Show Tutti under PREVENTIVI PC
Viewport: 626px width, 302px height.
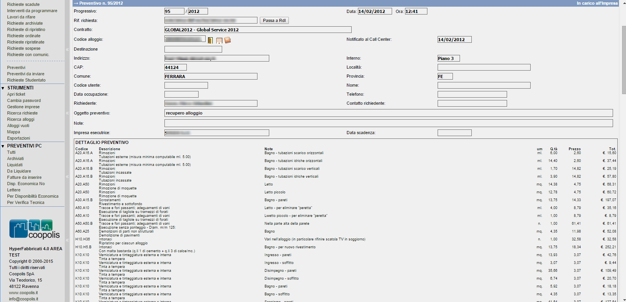pos(11,152)
